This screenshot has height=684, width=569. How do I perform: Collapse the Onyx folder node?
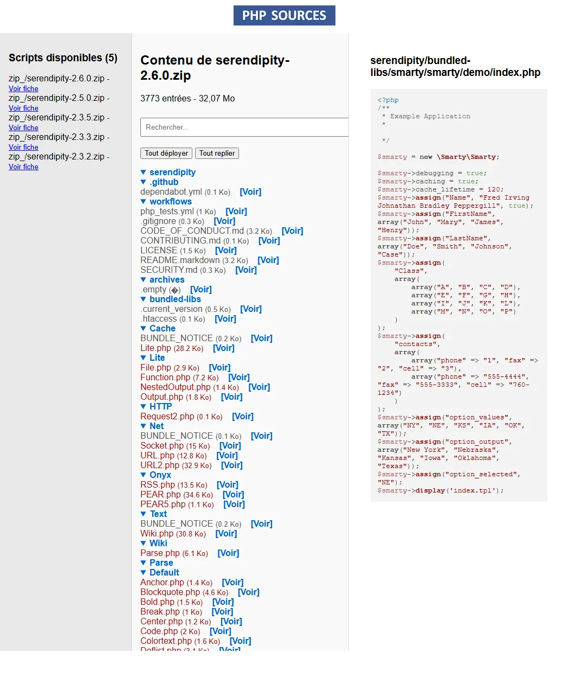click(x=155, y=475)
